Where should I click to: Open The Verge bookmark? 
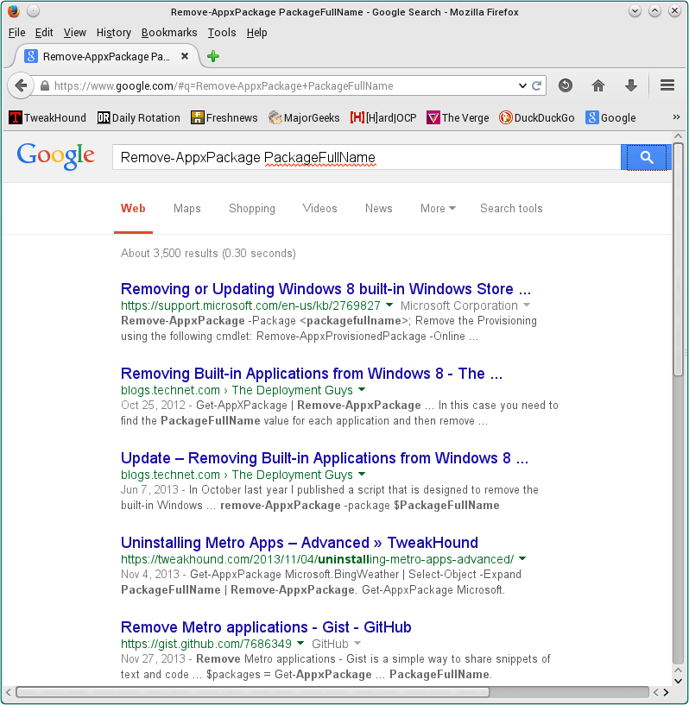[458, 118]
